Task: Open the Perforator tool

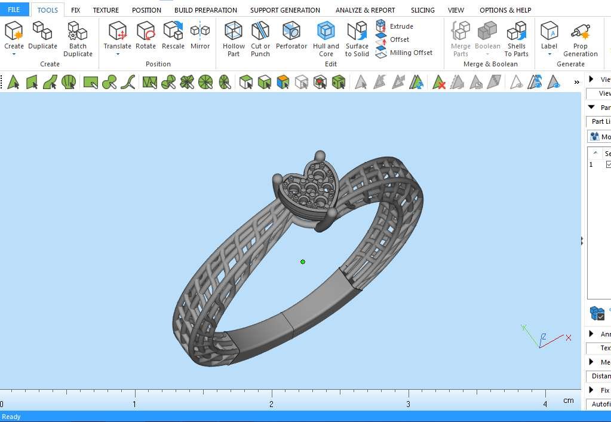Action: pyautogui.click(x=291, y=36)
